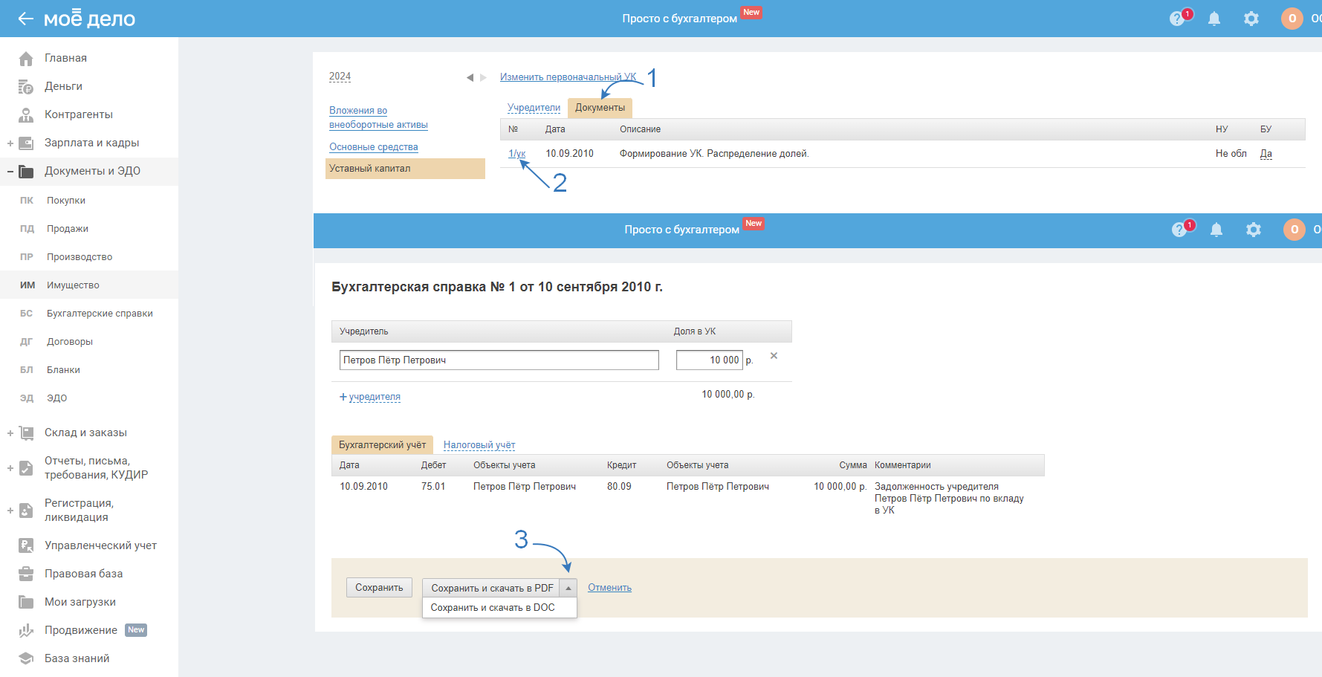The width and height of the screenshot is (1322, 677).
Task: Click the Деньги coins icon
Action: [26, 86]
